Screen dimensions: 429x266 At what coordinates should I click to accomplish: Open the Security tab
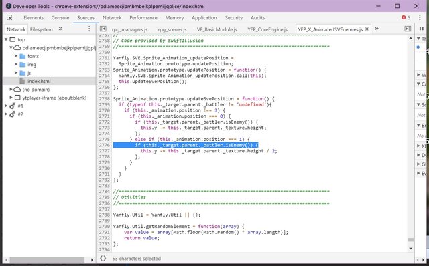(x=234, y=18)
